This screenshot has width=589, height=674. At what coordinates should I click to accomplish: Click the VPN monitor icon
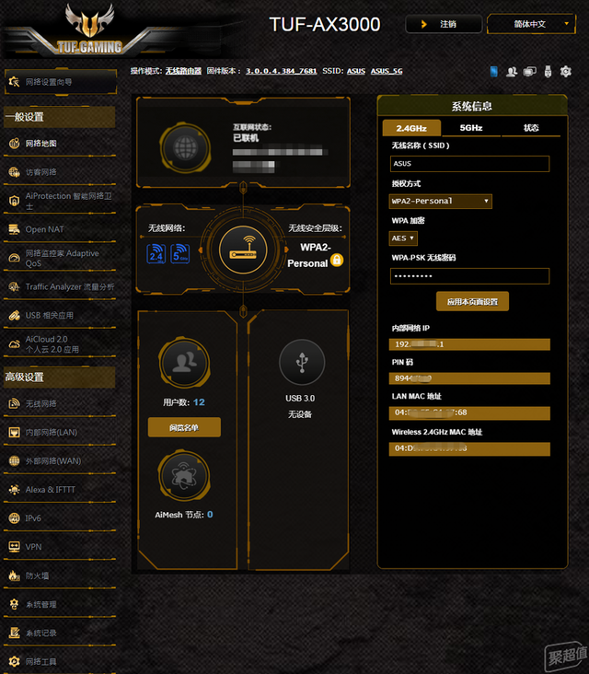[x=14, y=547]
